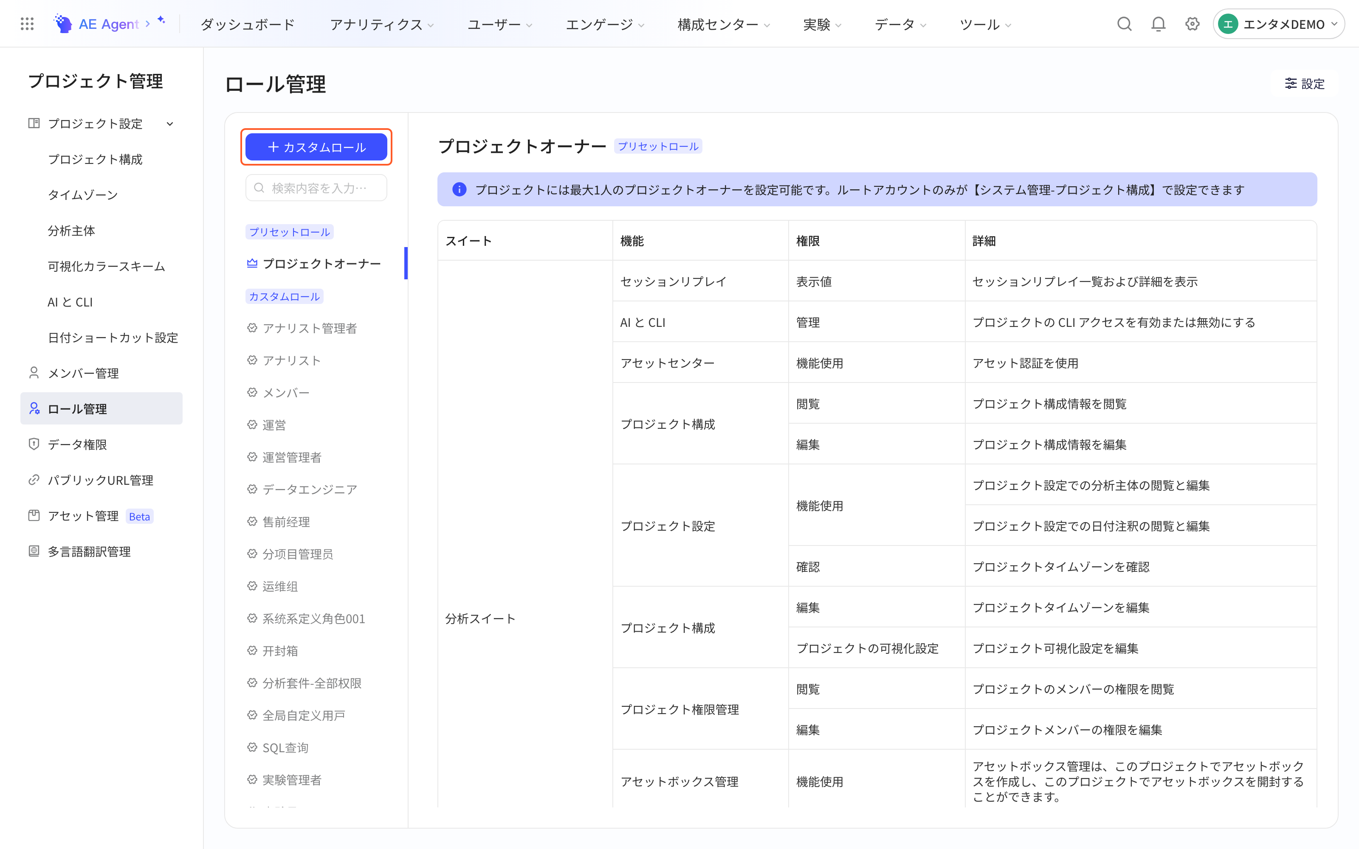Expand the ツール dropdown menu

coord(986,24)
